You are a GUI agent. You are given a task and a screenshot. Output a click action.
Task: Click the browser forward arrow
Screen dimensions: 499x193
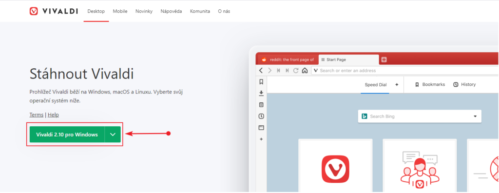point(270,70)
